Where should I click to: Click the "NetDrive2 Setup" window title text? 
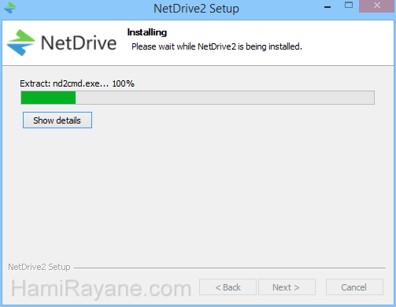(196, 9)
